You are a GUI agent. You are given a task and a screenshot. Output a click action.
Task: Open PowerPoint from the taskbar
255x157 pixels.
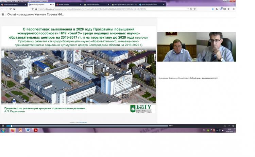point(20,130)
